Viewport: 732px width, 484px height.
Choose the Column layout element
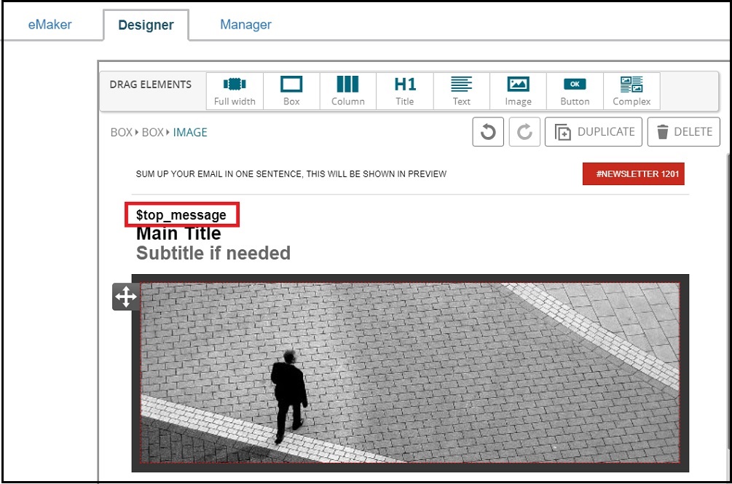[x=348, y=91]
